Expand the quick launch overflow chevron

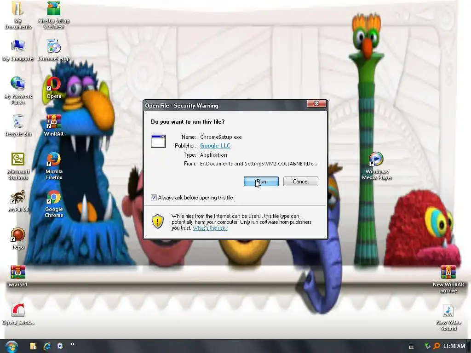72,344
